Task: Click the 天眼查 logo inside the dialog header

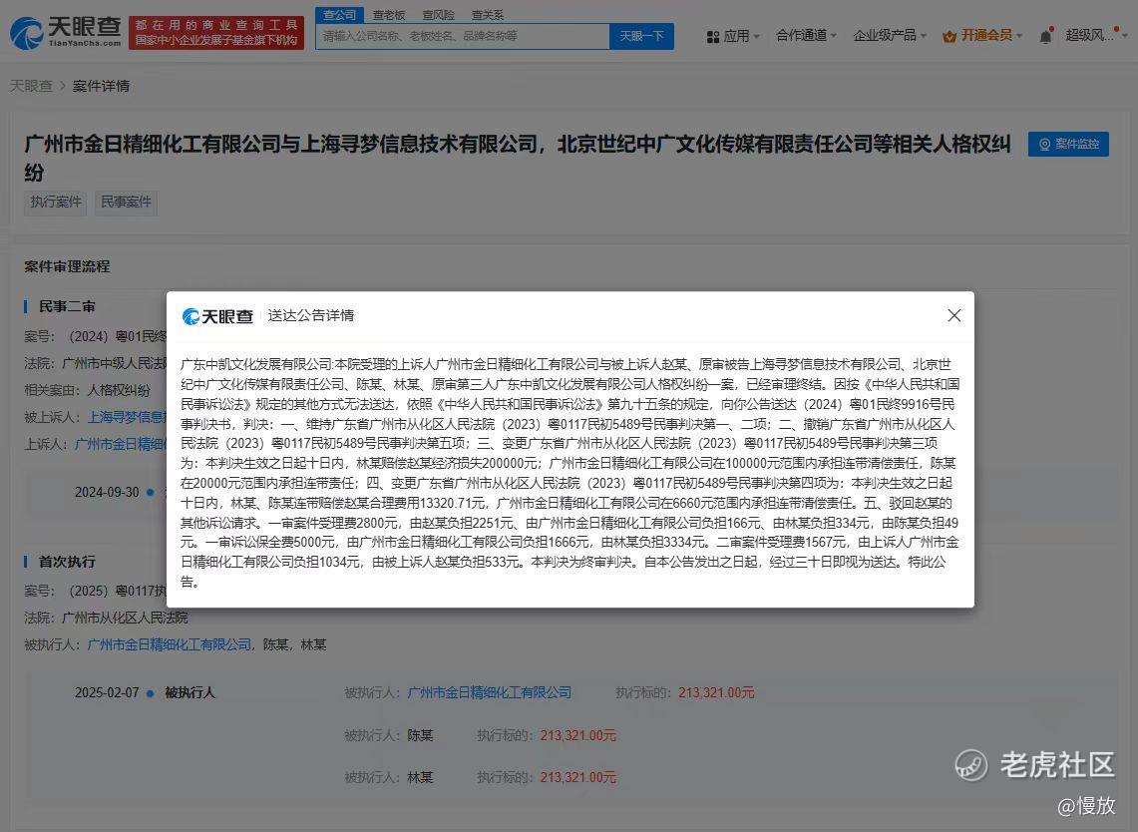Action: tap(217, 316)
